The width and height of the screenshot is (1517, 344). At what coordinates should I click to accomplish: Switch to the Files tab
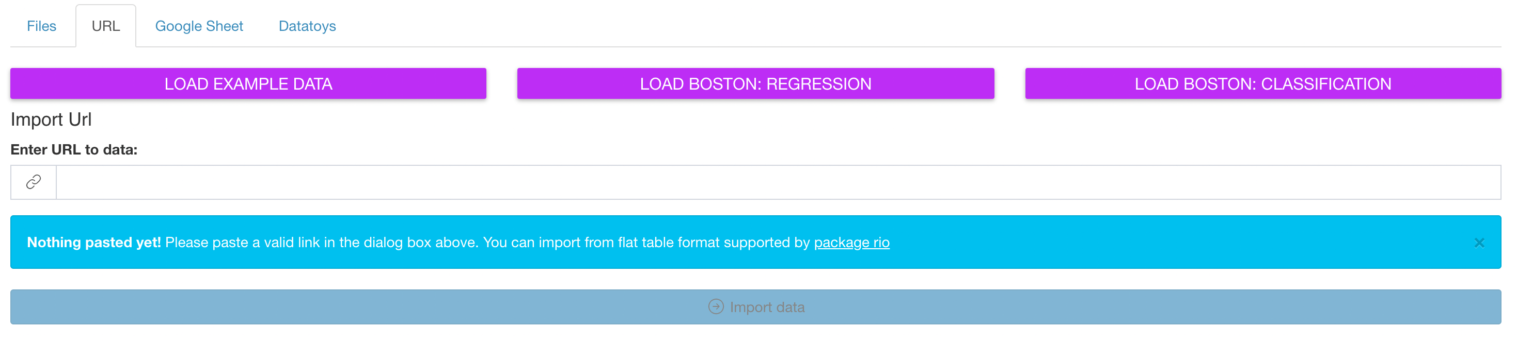point(41,26)
